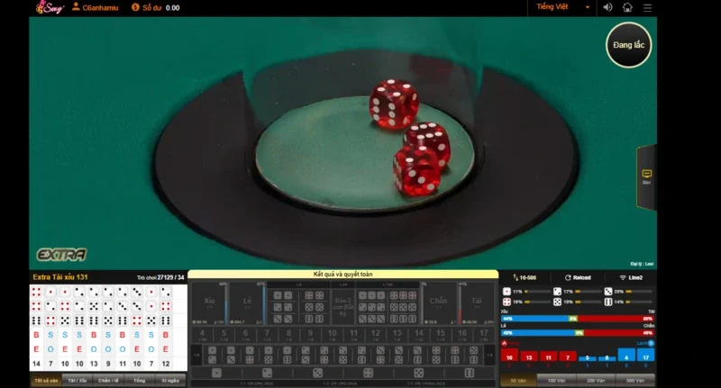Click the Đang lắc status circle
Image resolution: width=721 pixels, height=388 pixels.
coord(628,45)
